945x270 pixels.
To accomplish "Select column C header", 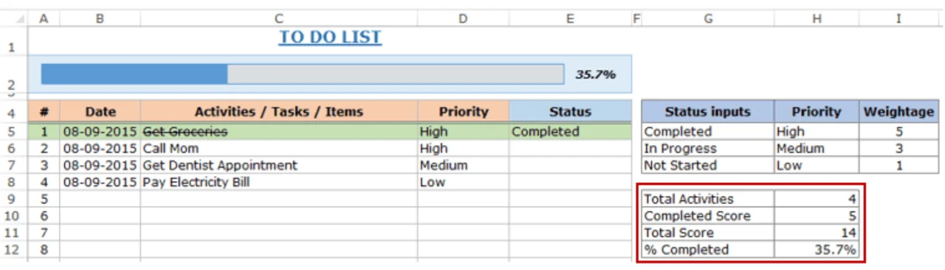I will pyautogui.click(x=278, y=19).
